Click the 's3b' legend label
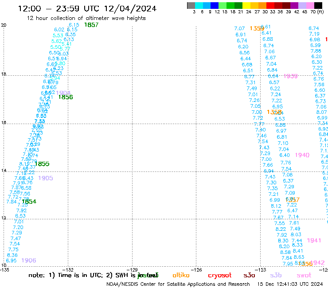328x288 pixels. (276, 275)
